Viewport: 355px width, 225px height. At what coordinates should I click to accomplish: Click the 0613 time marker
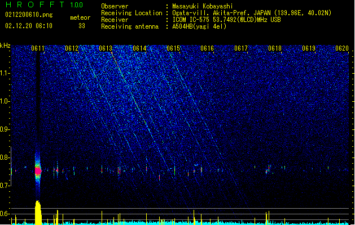pos(106,48)
